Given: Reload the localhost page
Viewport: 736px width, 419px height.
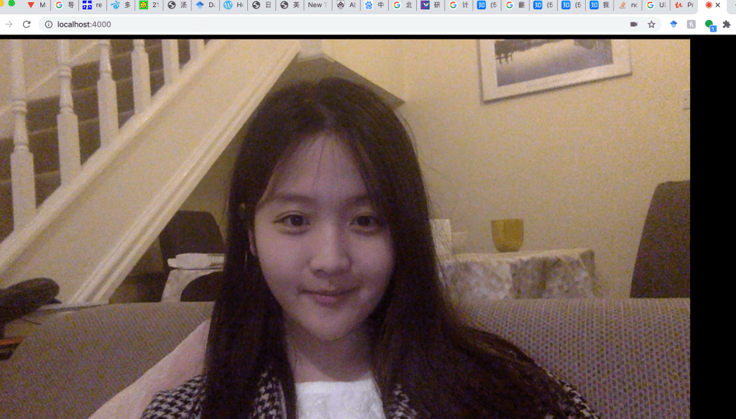Looking at the screenshot, I should (x=27, y=24).
